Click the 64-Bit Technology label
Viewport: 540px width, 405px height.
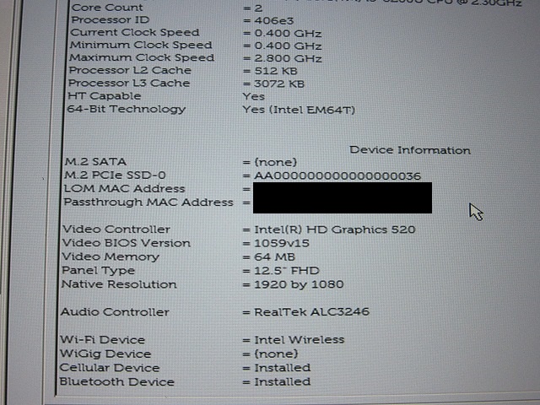click(126, 109)
